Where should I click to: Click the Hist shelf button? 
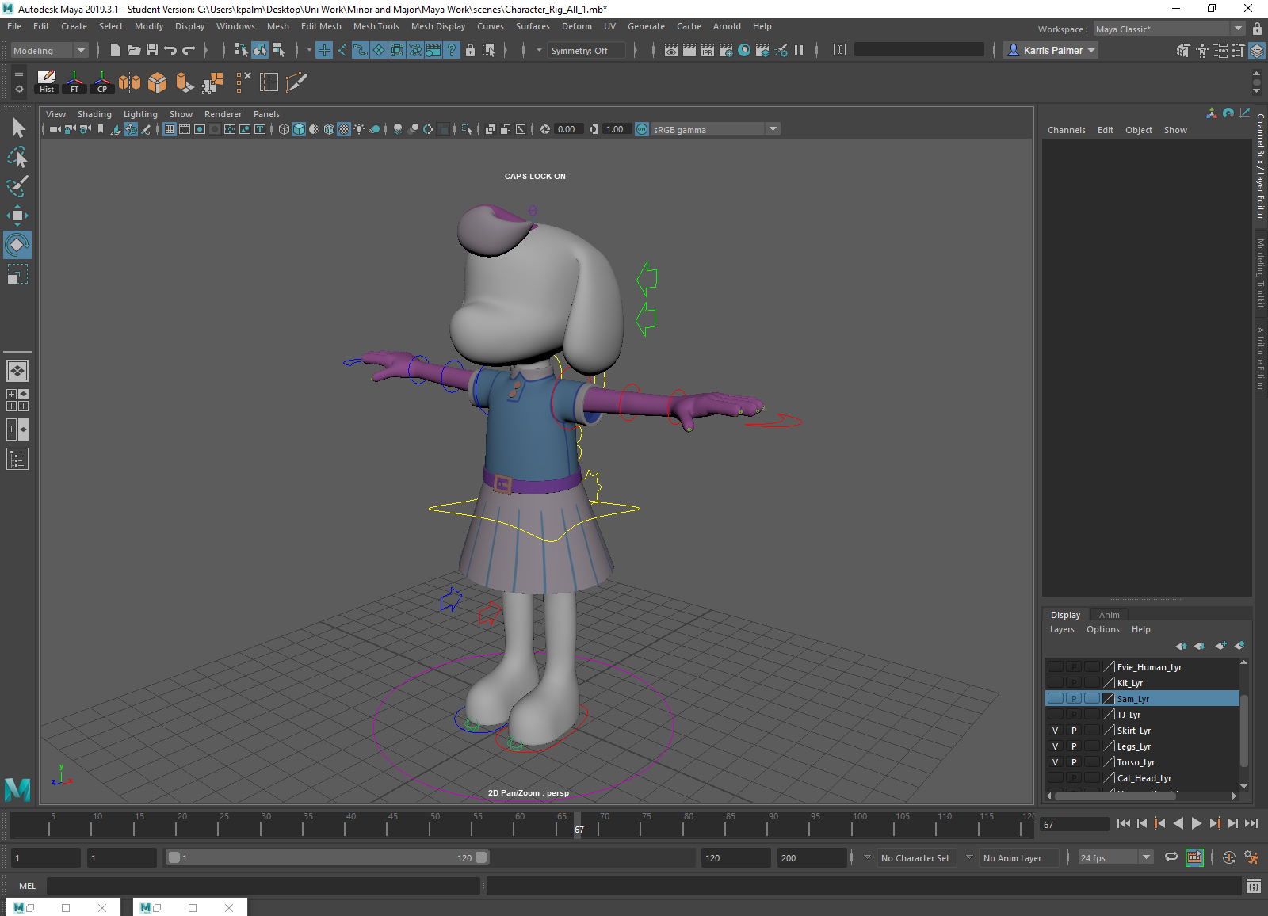47,82
